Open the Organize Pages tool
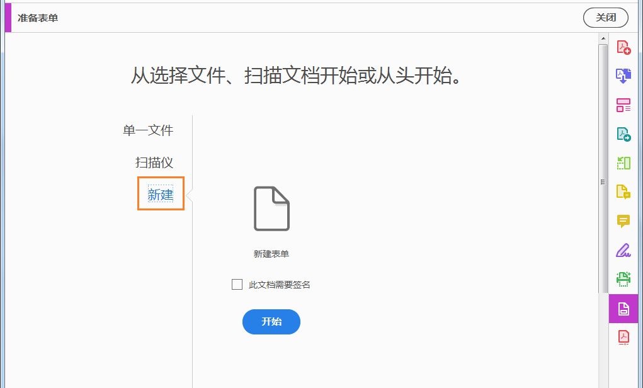The height and width of the screenshot is (388, 643). coord(623,105)
